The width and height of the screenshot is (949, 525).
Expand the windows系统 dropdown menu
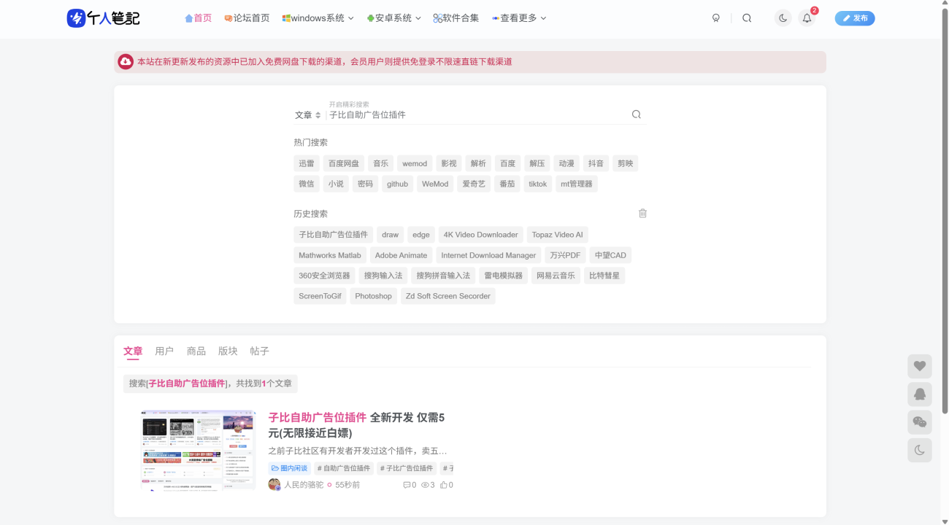[318, 18]
